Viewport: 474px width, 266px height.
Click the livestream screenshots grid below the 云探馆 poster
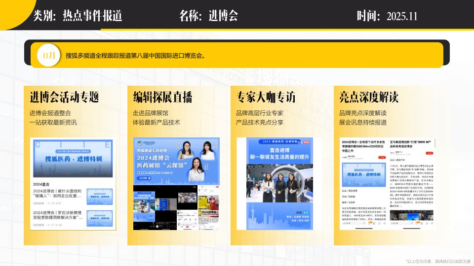click(177, 208)
